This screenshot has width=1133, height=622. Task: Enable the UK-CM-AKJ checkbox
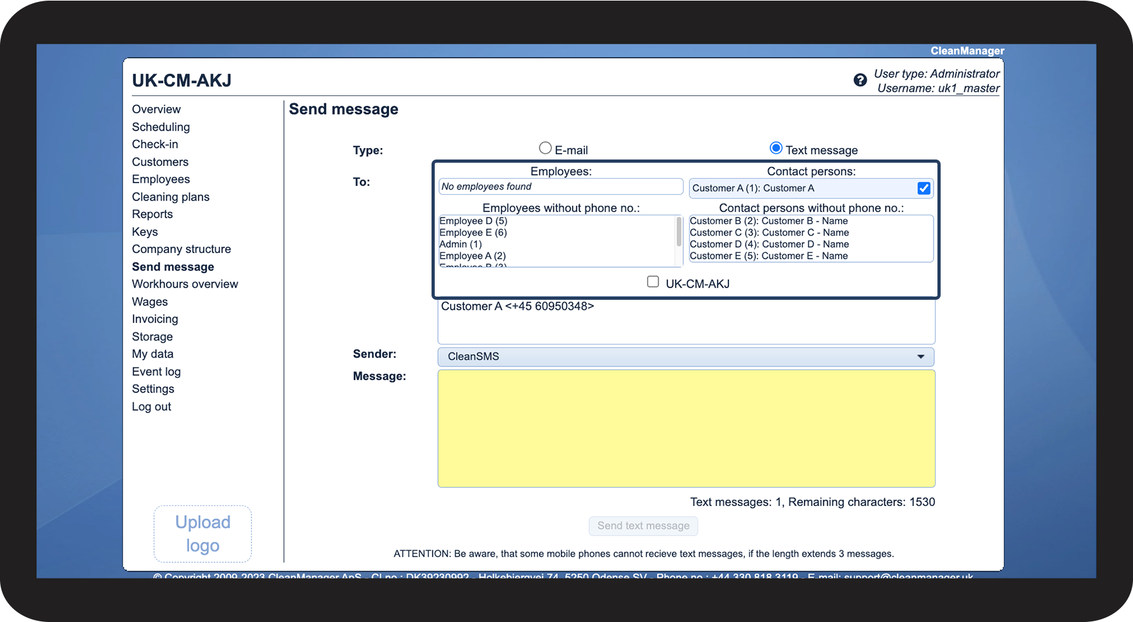[653, 282]
